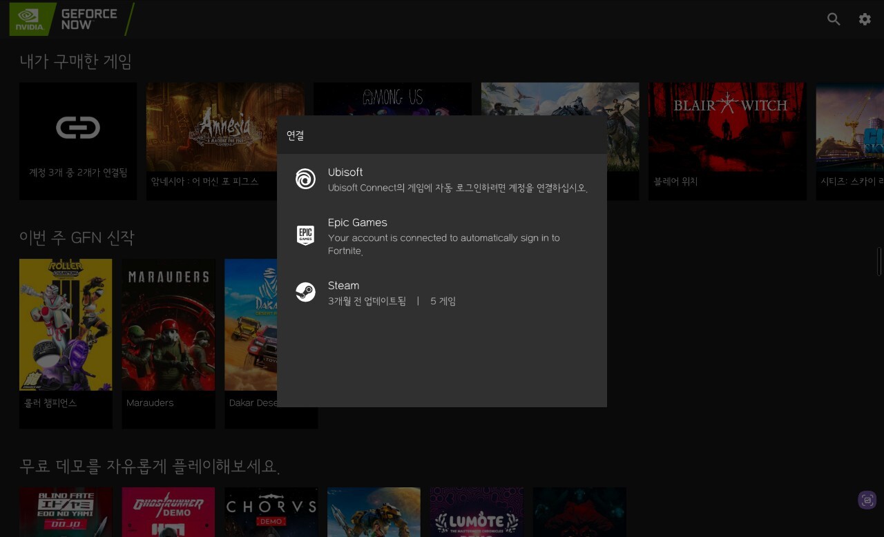Click the NVIDIA GeForce NOW logo

[72, 19]
